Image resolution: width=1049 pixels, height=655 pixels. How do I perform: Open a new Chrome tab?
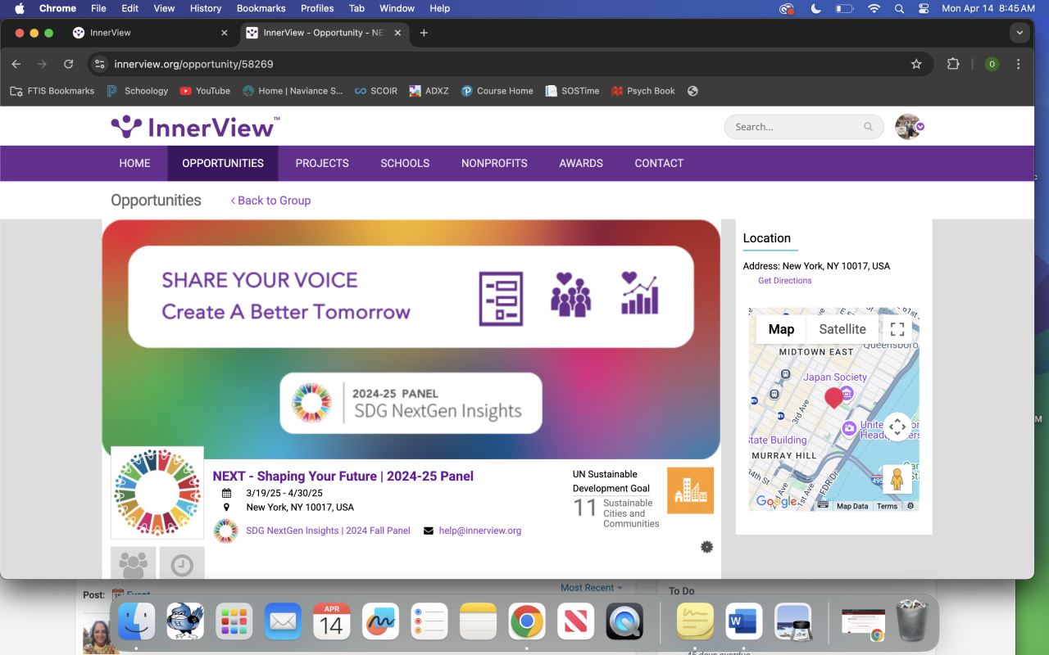tap(424, 33)
